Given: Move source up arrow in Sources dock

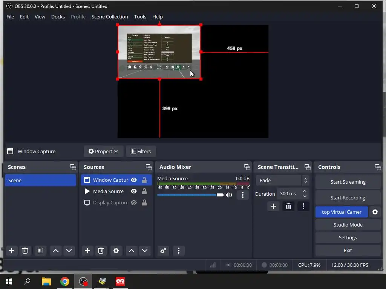Looking at the screenshot, I should pos(132,251).
